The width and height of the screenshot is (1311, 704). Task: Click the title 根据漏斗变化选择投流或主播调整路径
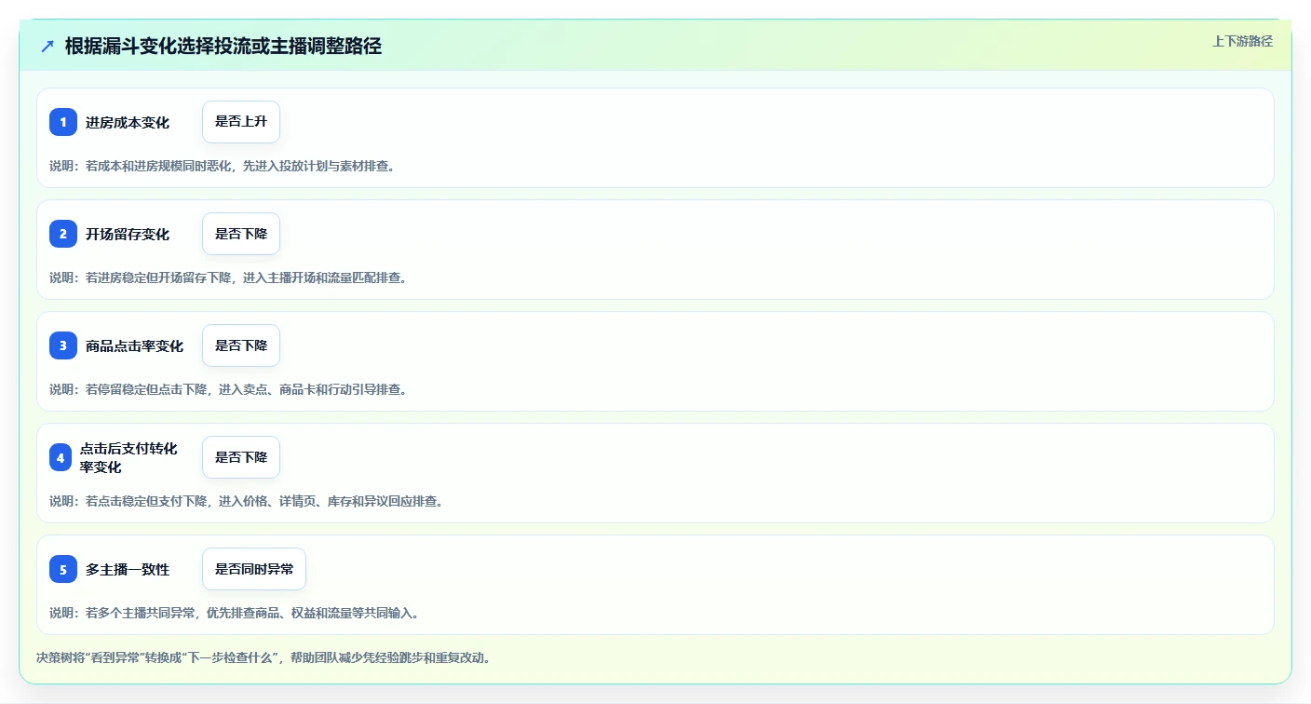[x=223, y=47]
